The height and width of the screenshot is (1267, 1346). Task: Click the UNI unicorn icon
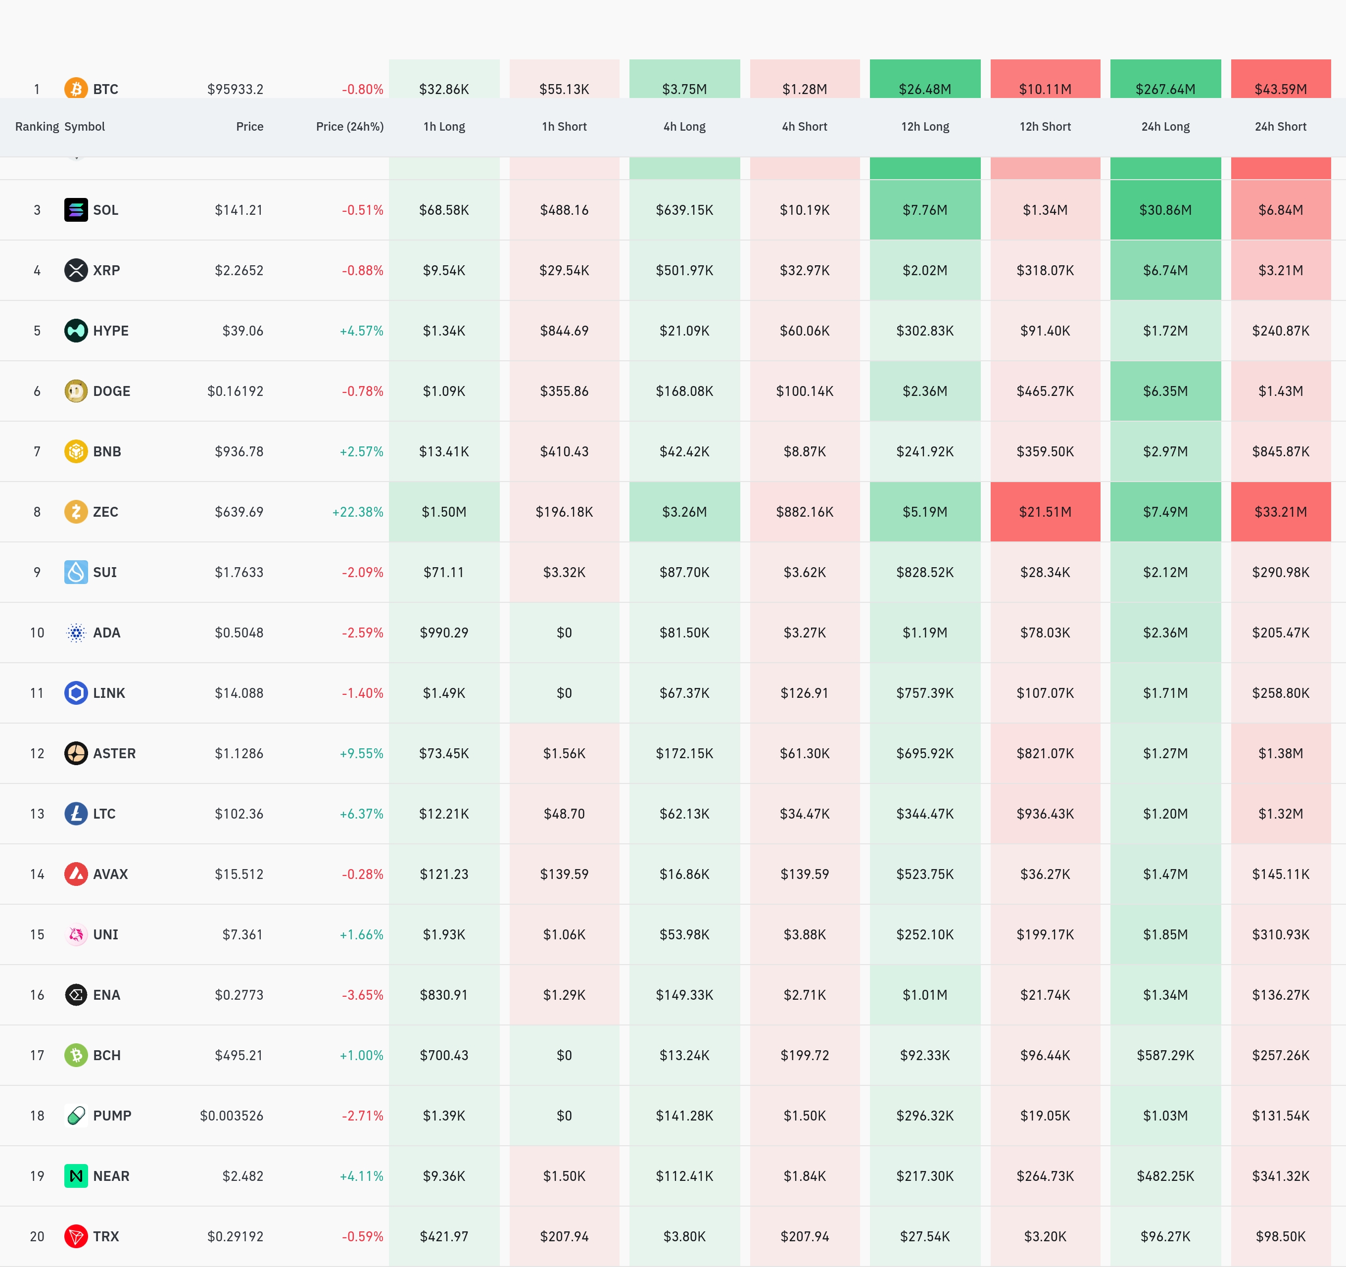(76, 934)
